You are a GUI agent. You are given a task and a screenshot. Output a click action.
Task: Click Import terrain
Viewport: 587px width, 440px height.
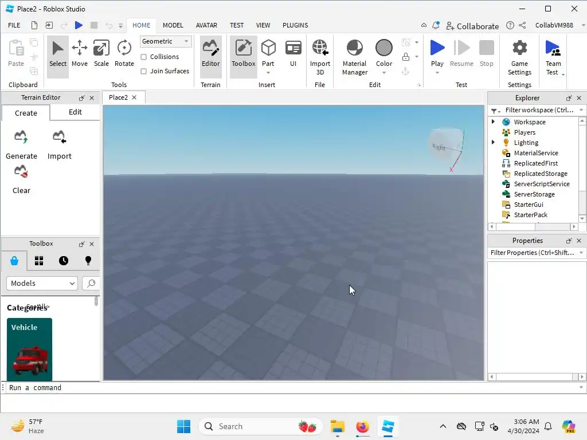(x=59, y=145)
